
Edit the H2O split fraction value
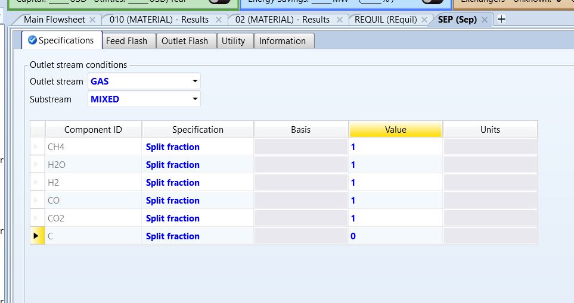click(x=396, y=165)
